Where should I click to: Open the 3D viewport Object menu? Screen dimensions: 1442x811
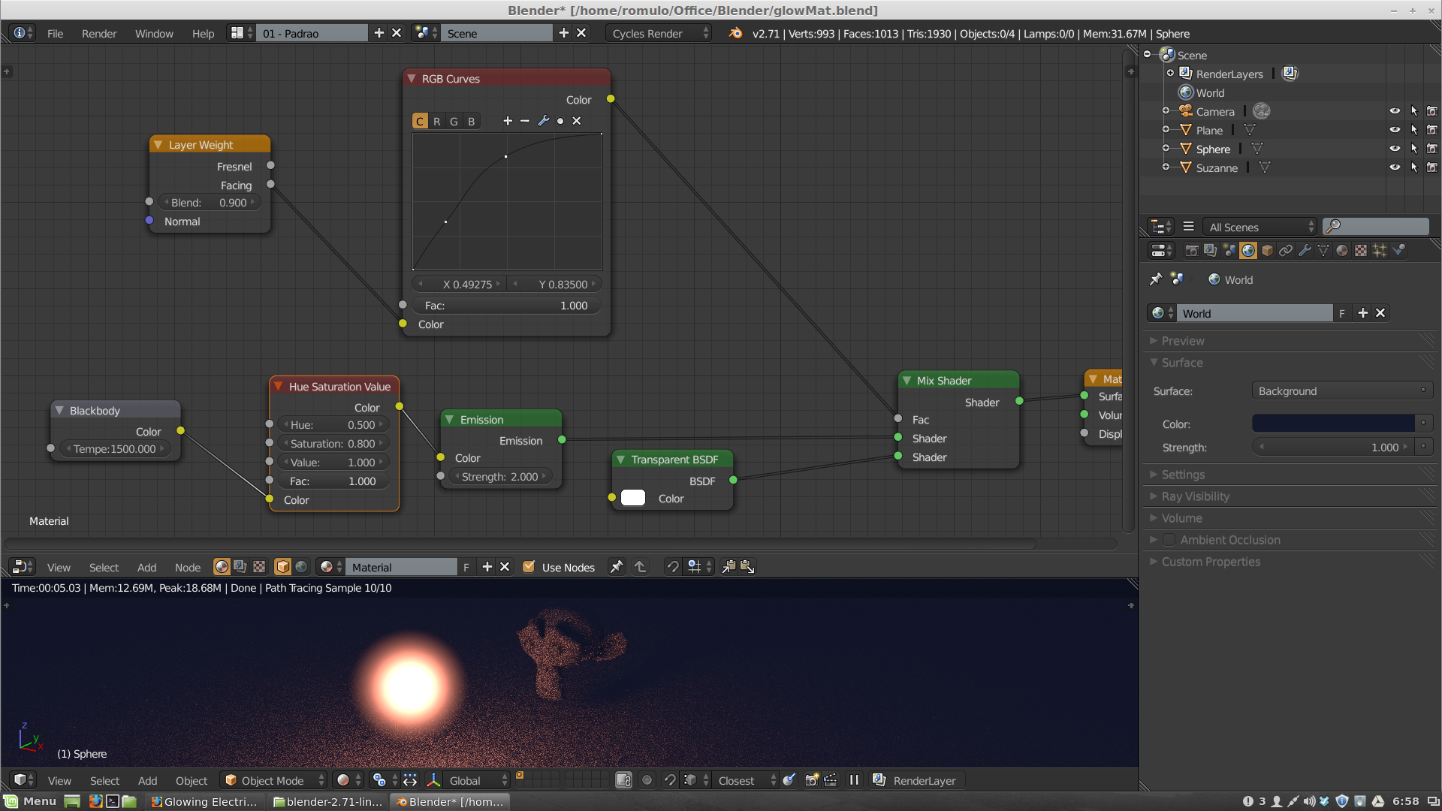point(192,780)
